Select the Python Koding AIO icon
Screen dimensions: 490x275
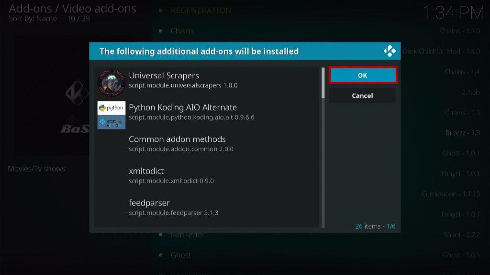click(111, 115)
